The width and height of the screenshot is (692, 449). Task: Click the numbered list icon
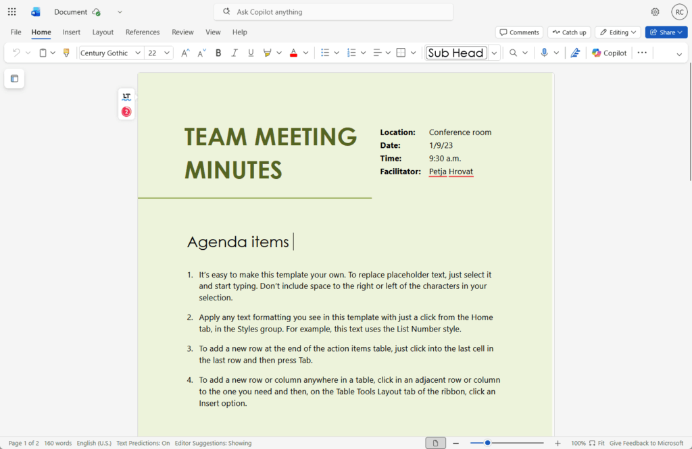(351, 53)
